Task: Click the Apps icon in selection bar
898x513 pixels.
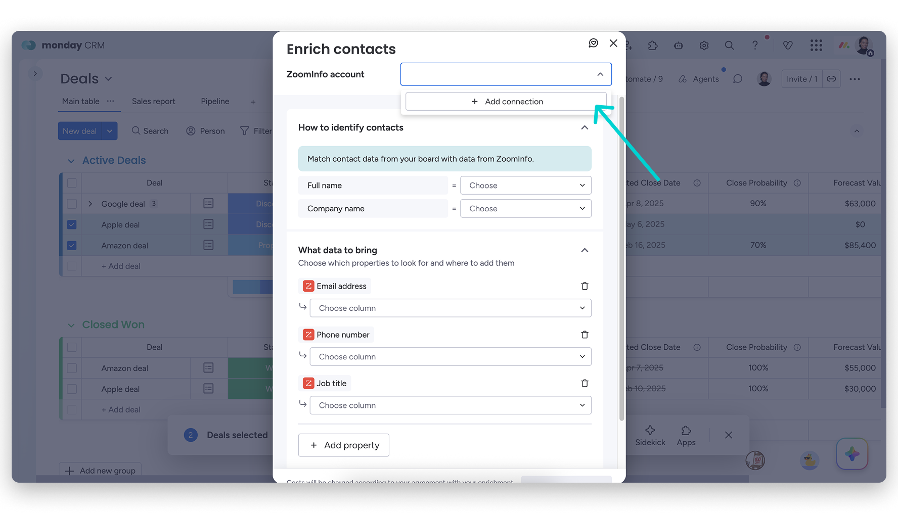Action: tap(686, 435)
